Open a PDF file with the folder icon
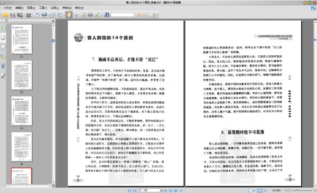Screen dimensions: 317x193 tap(5, 15)
